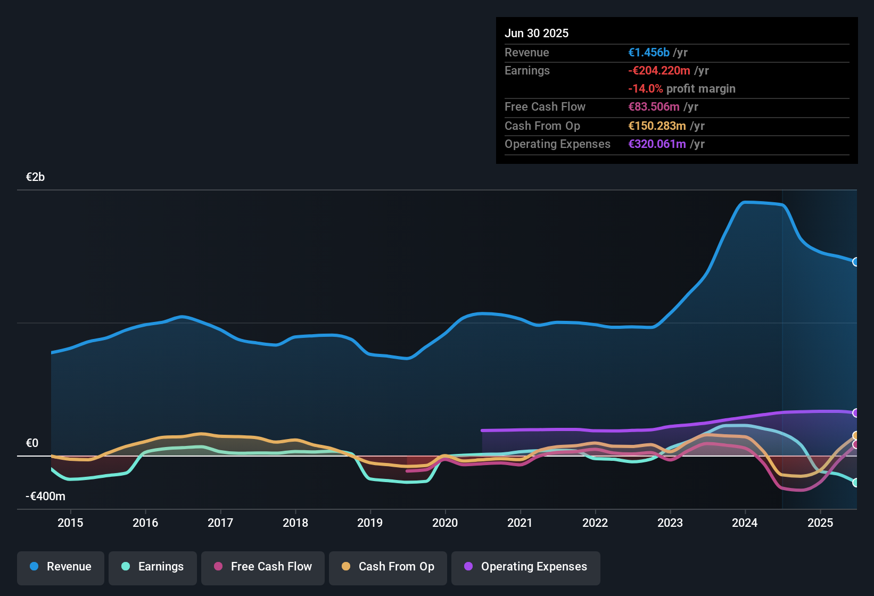Toggle the Earnings series visibility

point(152,567)
